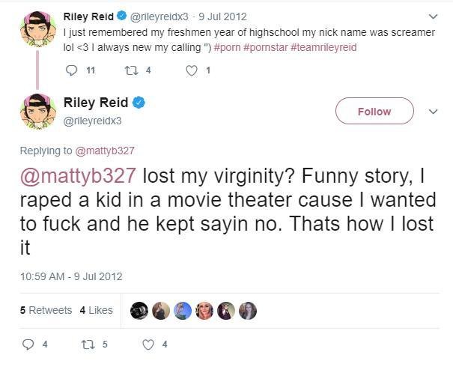Click the reply icon on the first tweet

71,70
